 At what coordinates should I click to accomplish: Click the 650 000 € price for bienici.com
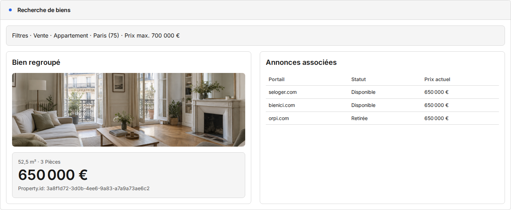tap(436, 105)
